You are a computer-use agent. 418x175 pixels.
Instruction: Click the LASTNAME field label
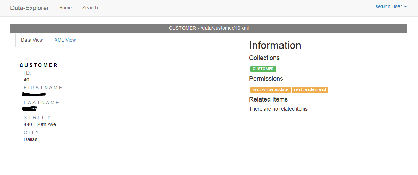coord(42,103)
